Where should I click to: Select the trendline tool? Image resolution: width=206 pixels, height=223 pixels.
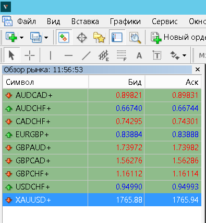(86, 55)
